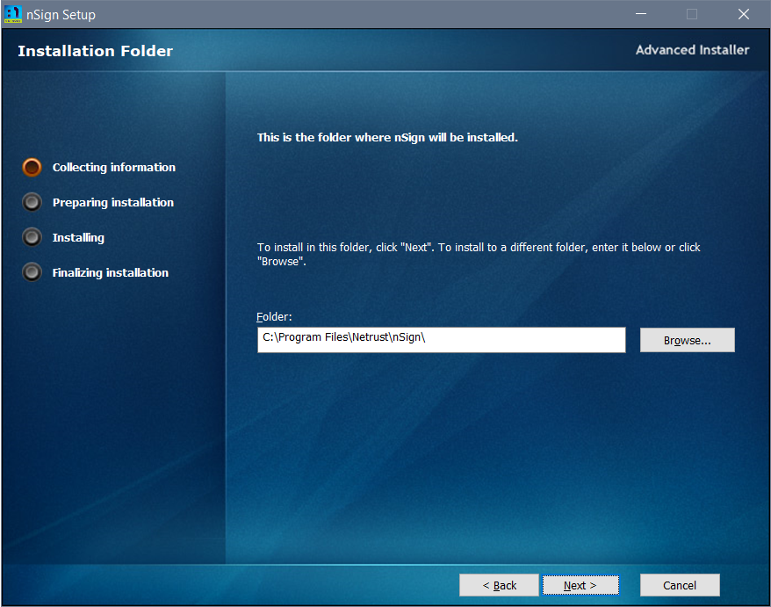Click the Browse... button
The width and height of the screenshot is (771, 607).
[687, 340]
